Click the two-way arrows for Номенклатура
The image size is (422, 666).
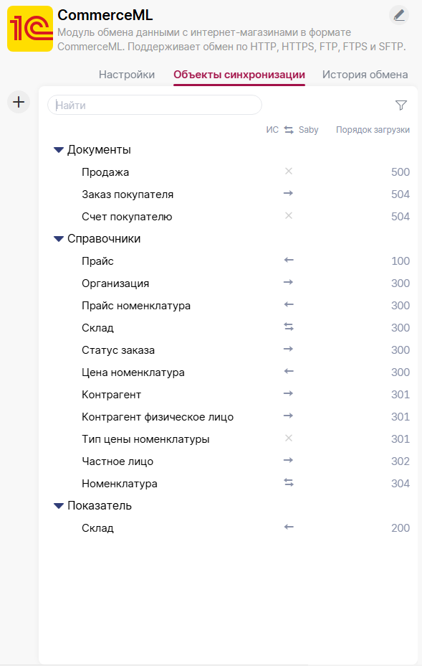[289, 482]
